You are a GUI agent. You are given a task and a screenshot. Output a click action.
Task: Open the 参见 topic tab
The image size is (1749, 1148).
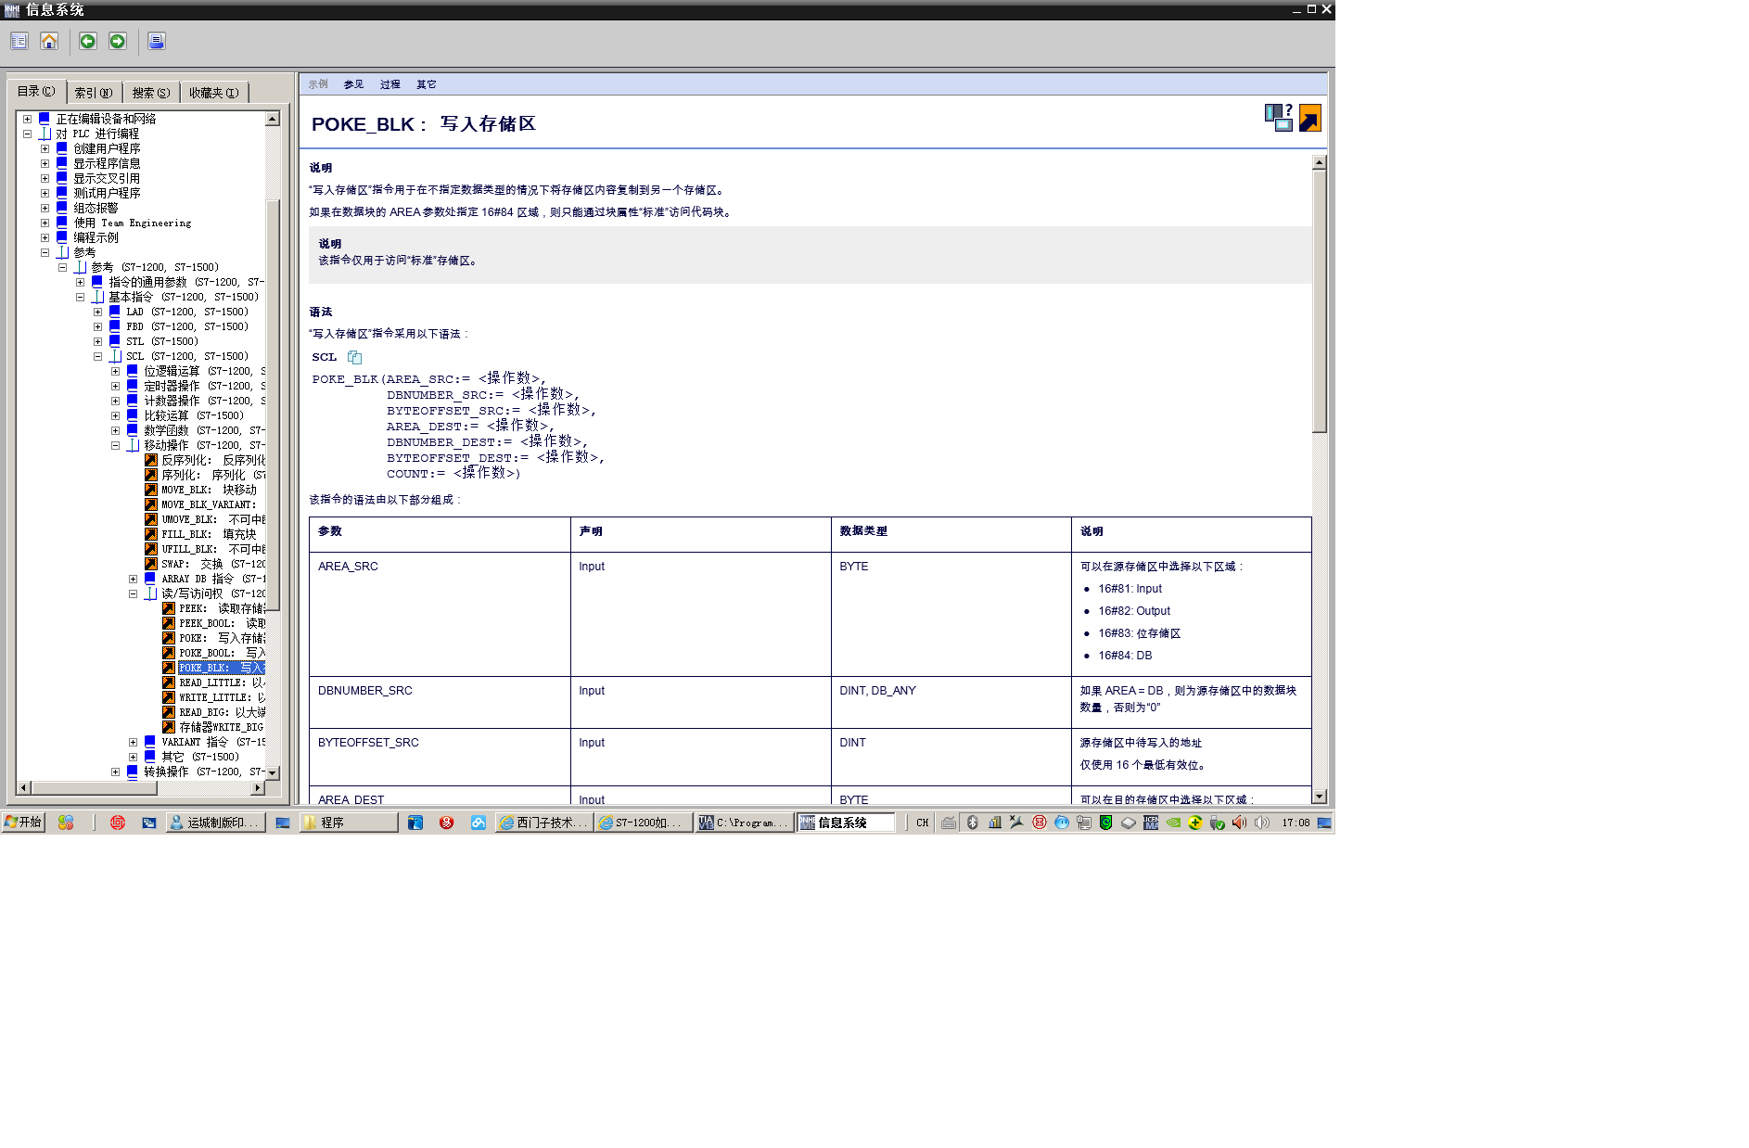click(x=353, y=84)
